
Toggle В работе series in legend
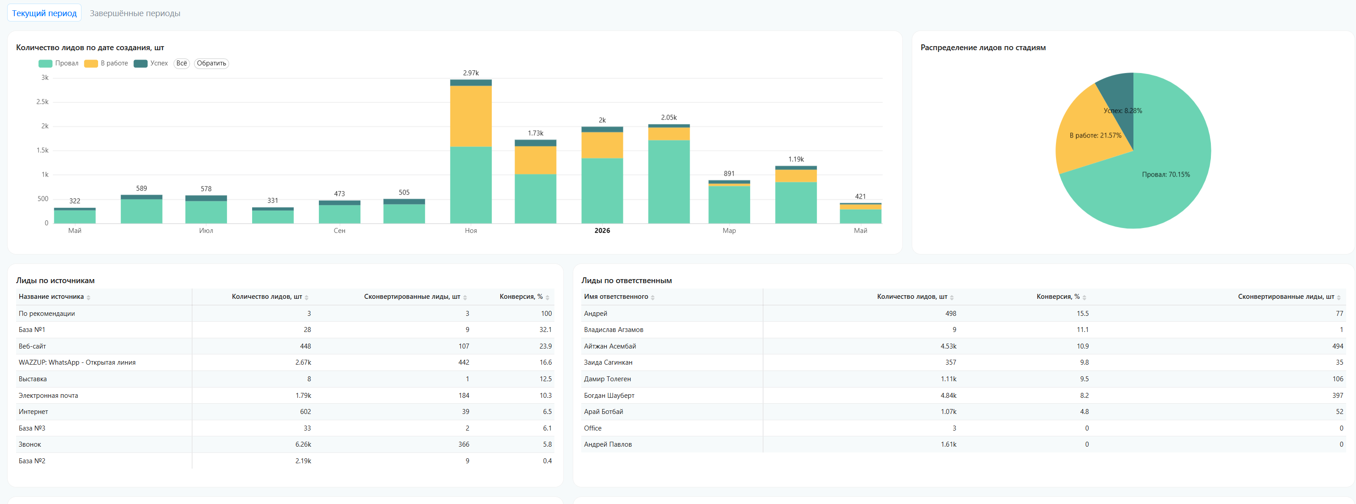tap(106, 63)
